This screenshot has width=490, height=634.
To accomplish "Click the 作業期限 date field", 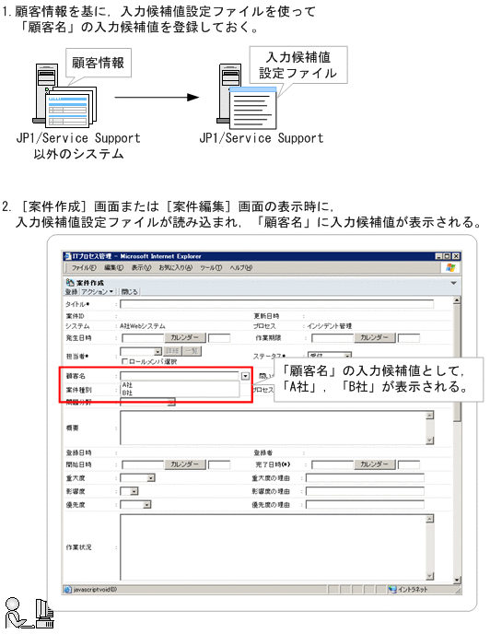I will (x=332, y=337).
